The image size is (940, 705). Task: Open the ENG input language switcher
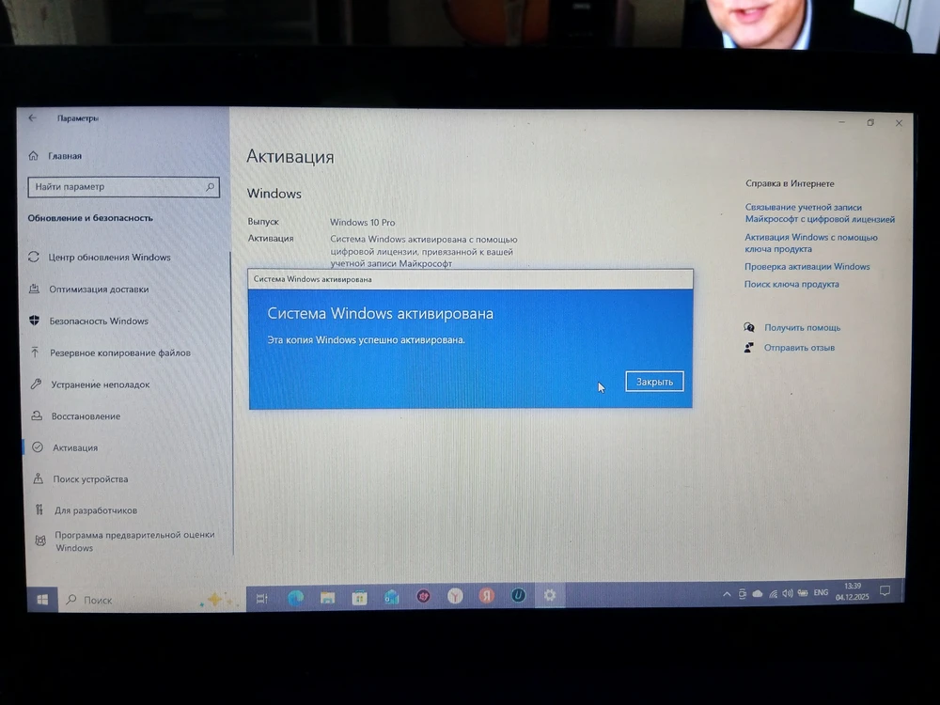821,593
